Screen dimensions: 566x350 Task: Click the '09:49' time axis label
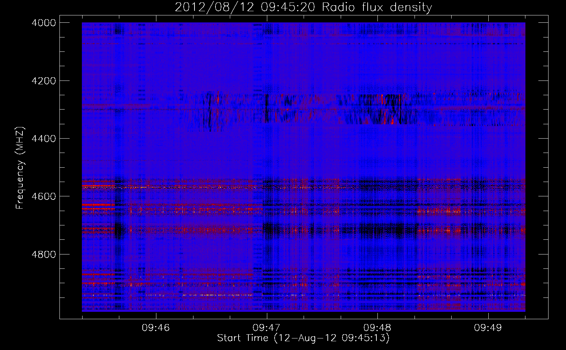click(x=488, y=328)
